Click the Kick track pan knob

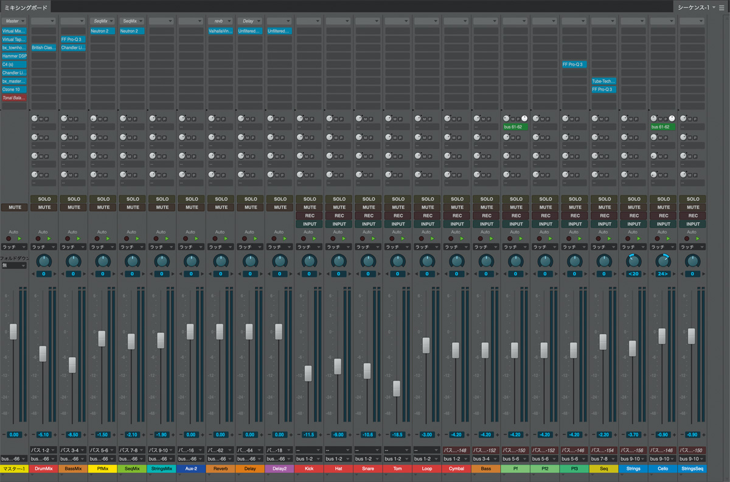309,260
